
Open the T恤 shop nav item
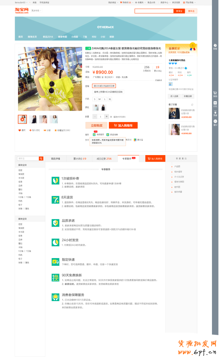pos(85,37)
